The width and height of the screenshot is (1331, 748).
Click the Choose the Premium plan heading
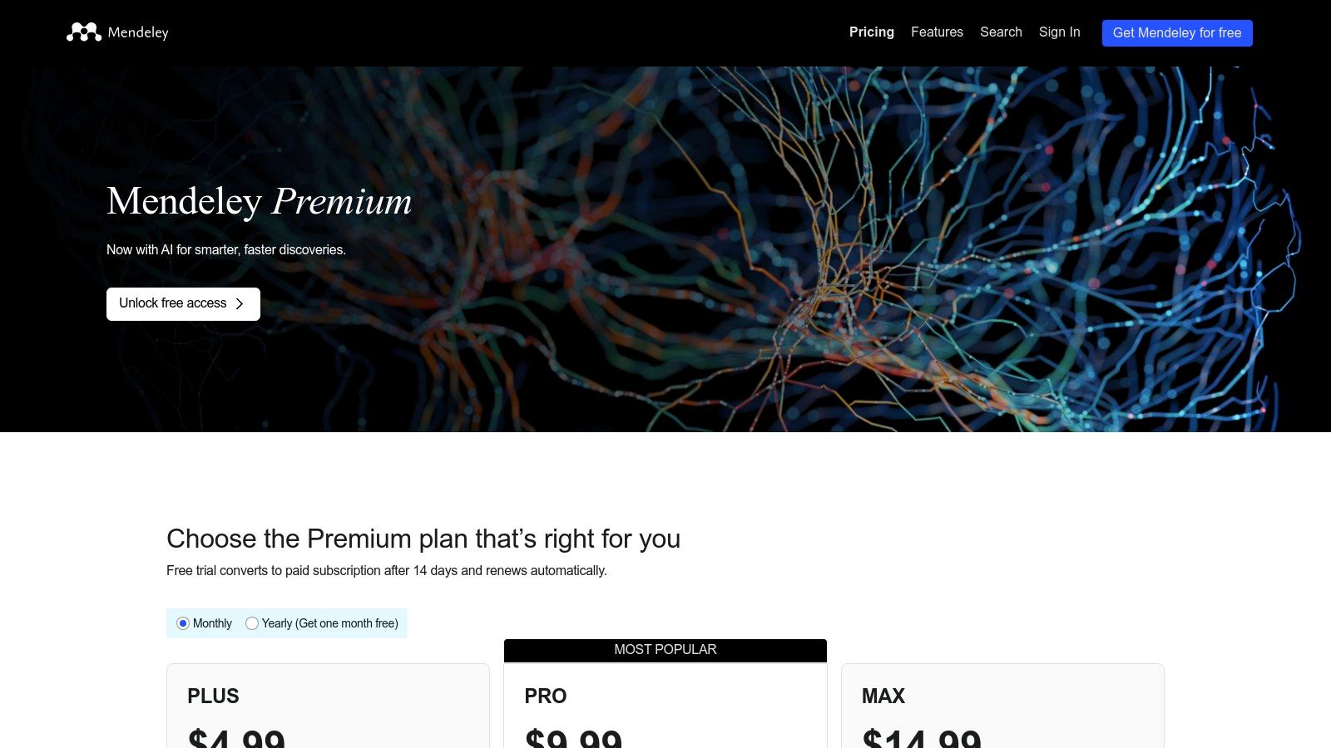tap(423, 539)
